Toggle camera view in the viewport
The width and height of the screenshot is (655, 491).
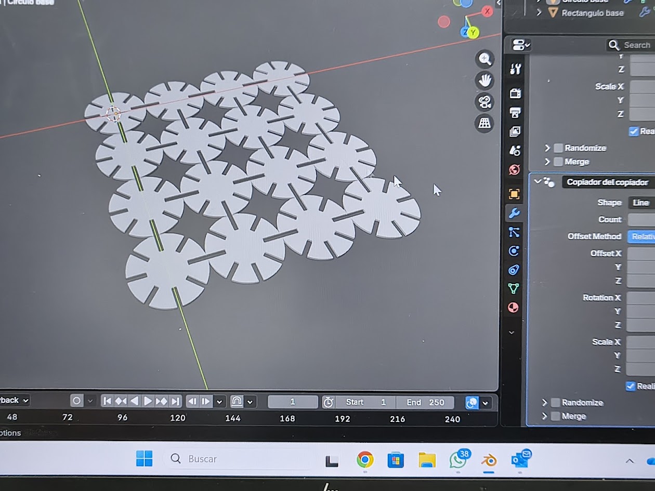coord(484,101)
